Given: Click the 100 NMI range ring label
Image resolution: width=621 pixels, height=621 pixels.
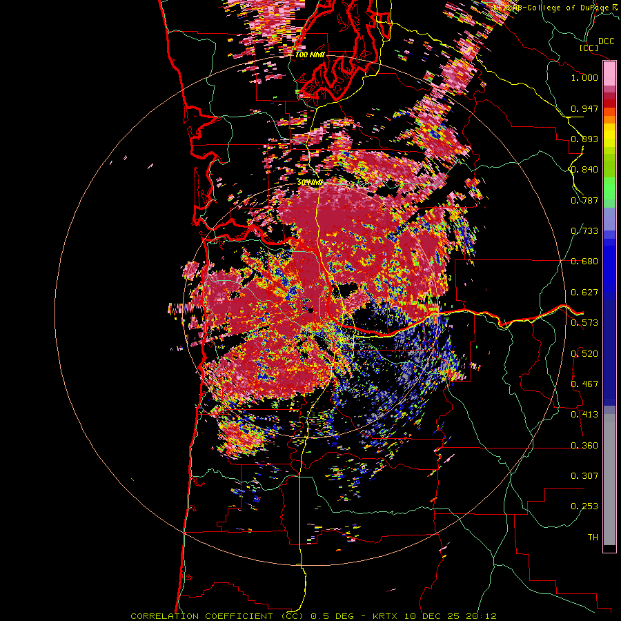Looking at the screenshot, I should [310, 55].
